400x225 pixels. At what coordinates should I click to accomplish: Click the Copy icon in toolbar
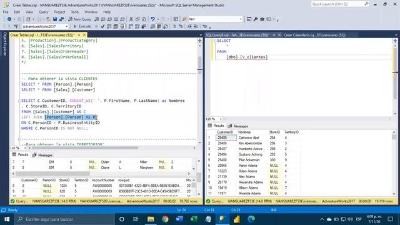click(137, 19)
